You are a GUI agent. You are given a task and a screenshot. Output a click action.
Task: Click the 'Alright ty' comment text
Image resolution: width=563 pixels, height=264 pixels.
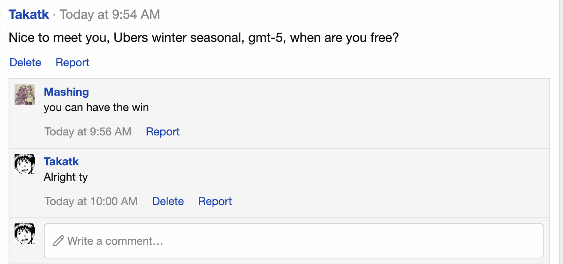(66, 177)
